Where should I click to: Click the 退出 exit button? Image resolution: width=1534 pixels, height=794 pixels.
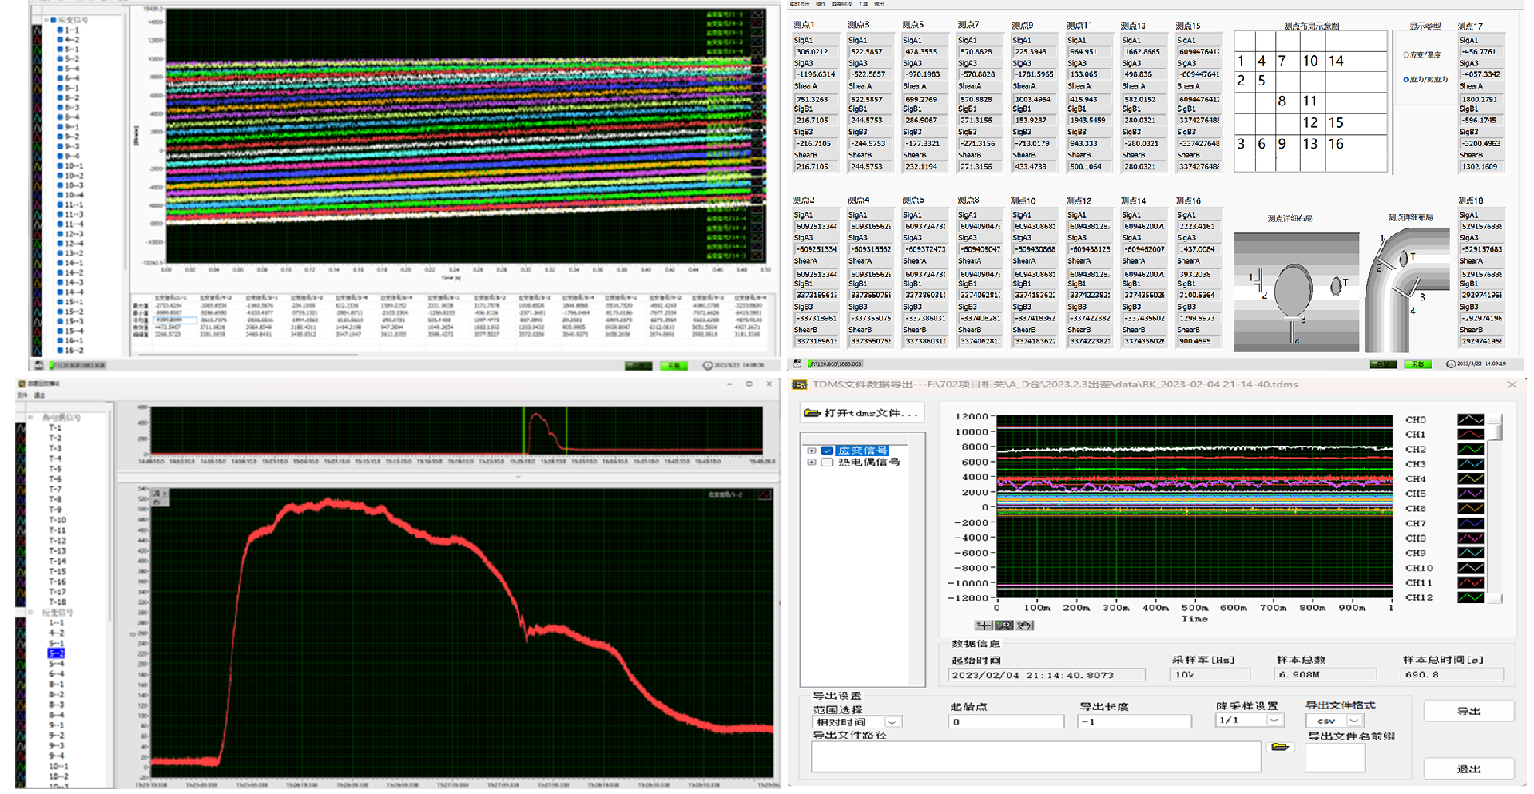(1468, 768)
